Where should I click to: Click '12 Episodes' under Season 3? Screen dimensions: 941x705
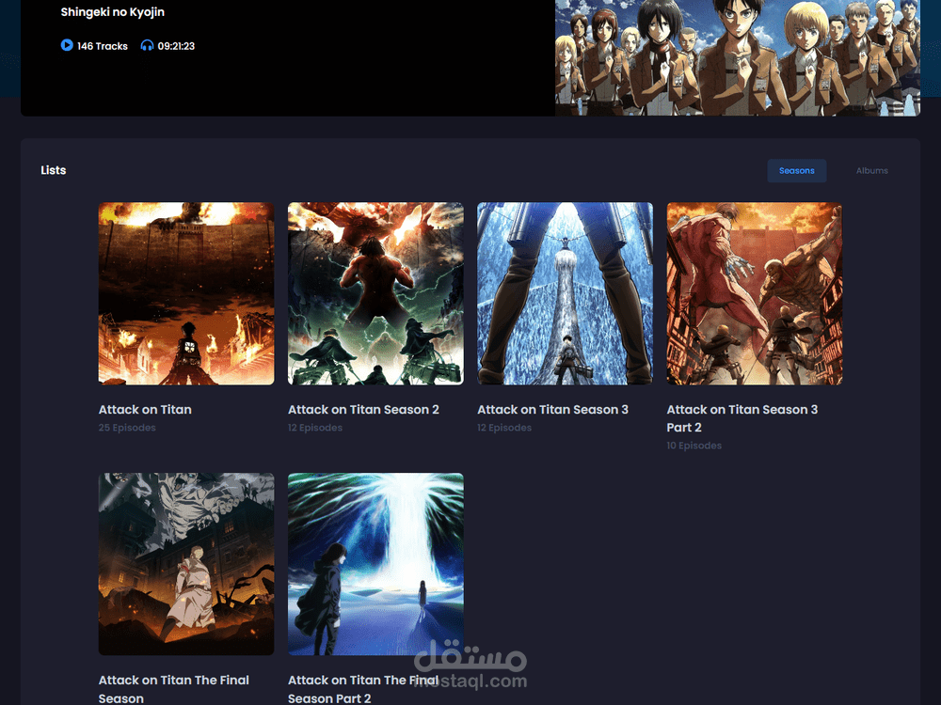coord(504,428)
